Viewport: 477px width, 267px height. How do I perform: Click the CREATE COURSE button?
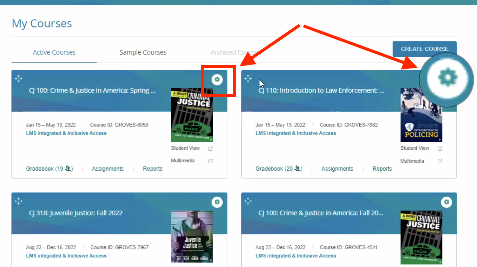click(425, 49)
